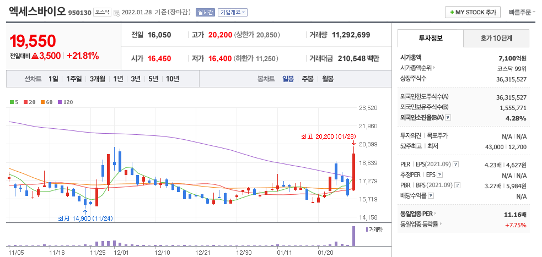The width and height of the screenshot is (542, 257).
Task: Show the 주봉 weekly candle chart
Action: coord(308,79)
